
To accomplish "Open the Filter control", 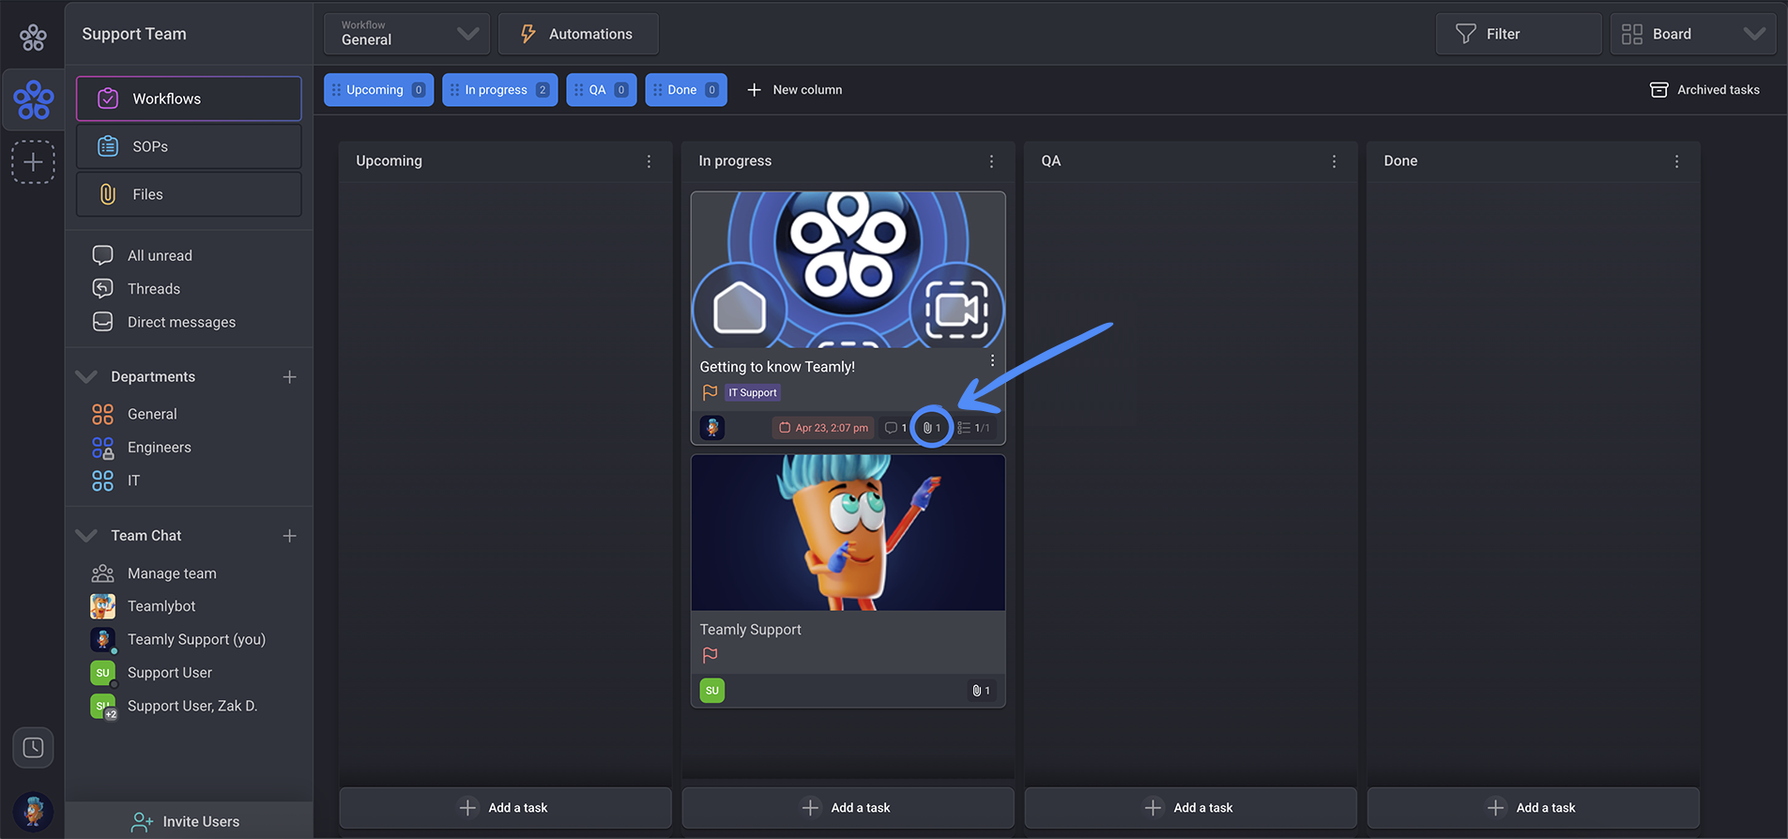I will coord(1518,34).
